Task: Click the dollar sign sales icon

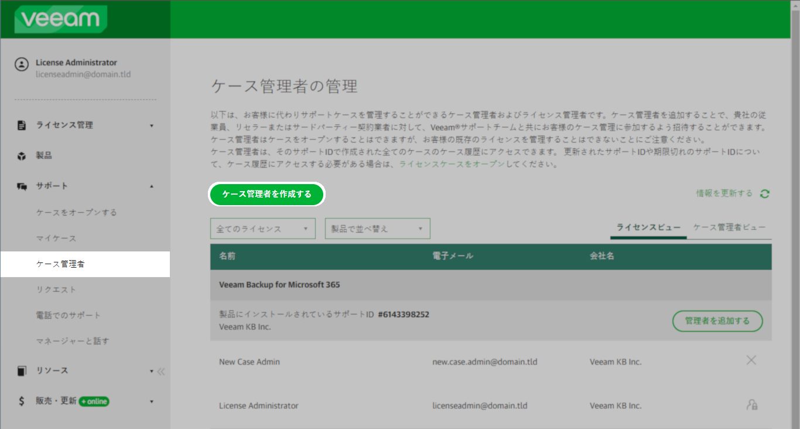Action: 22,401
